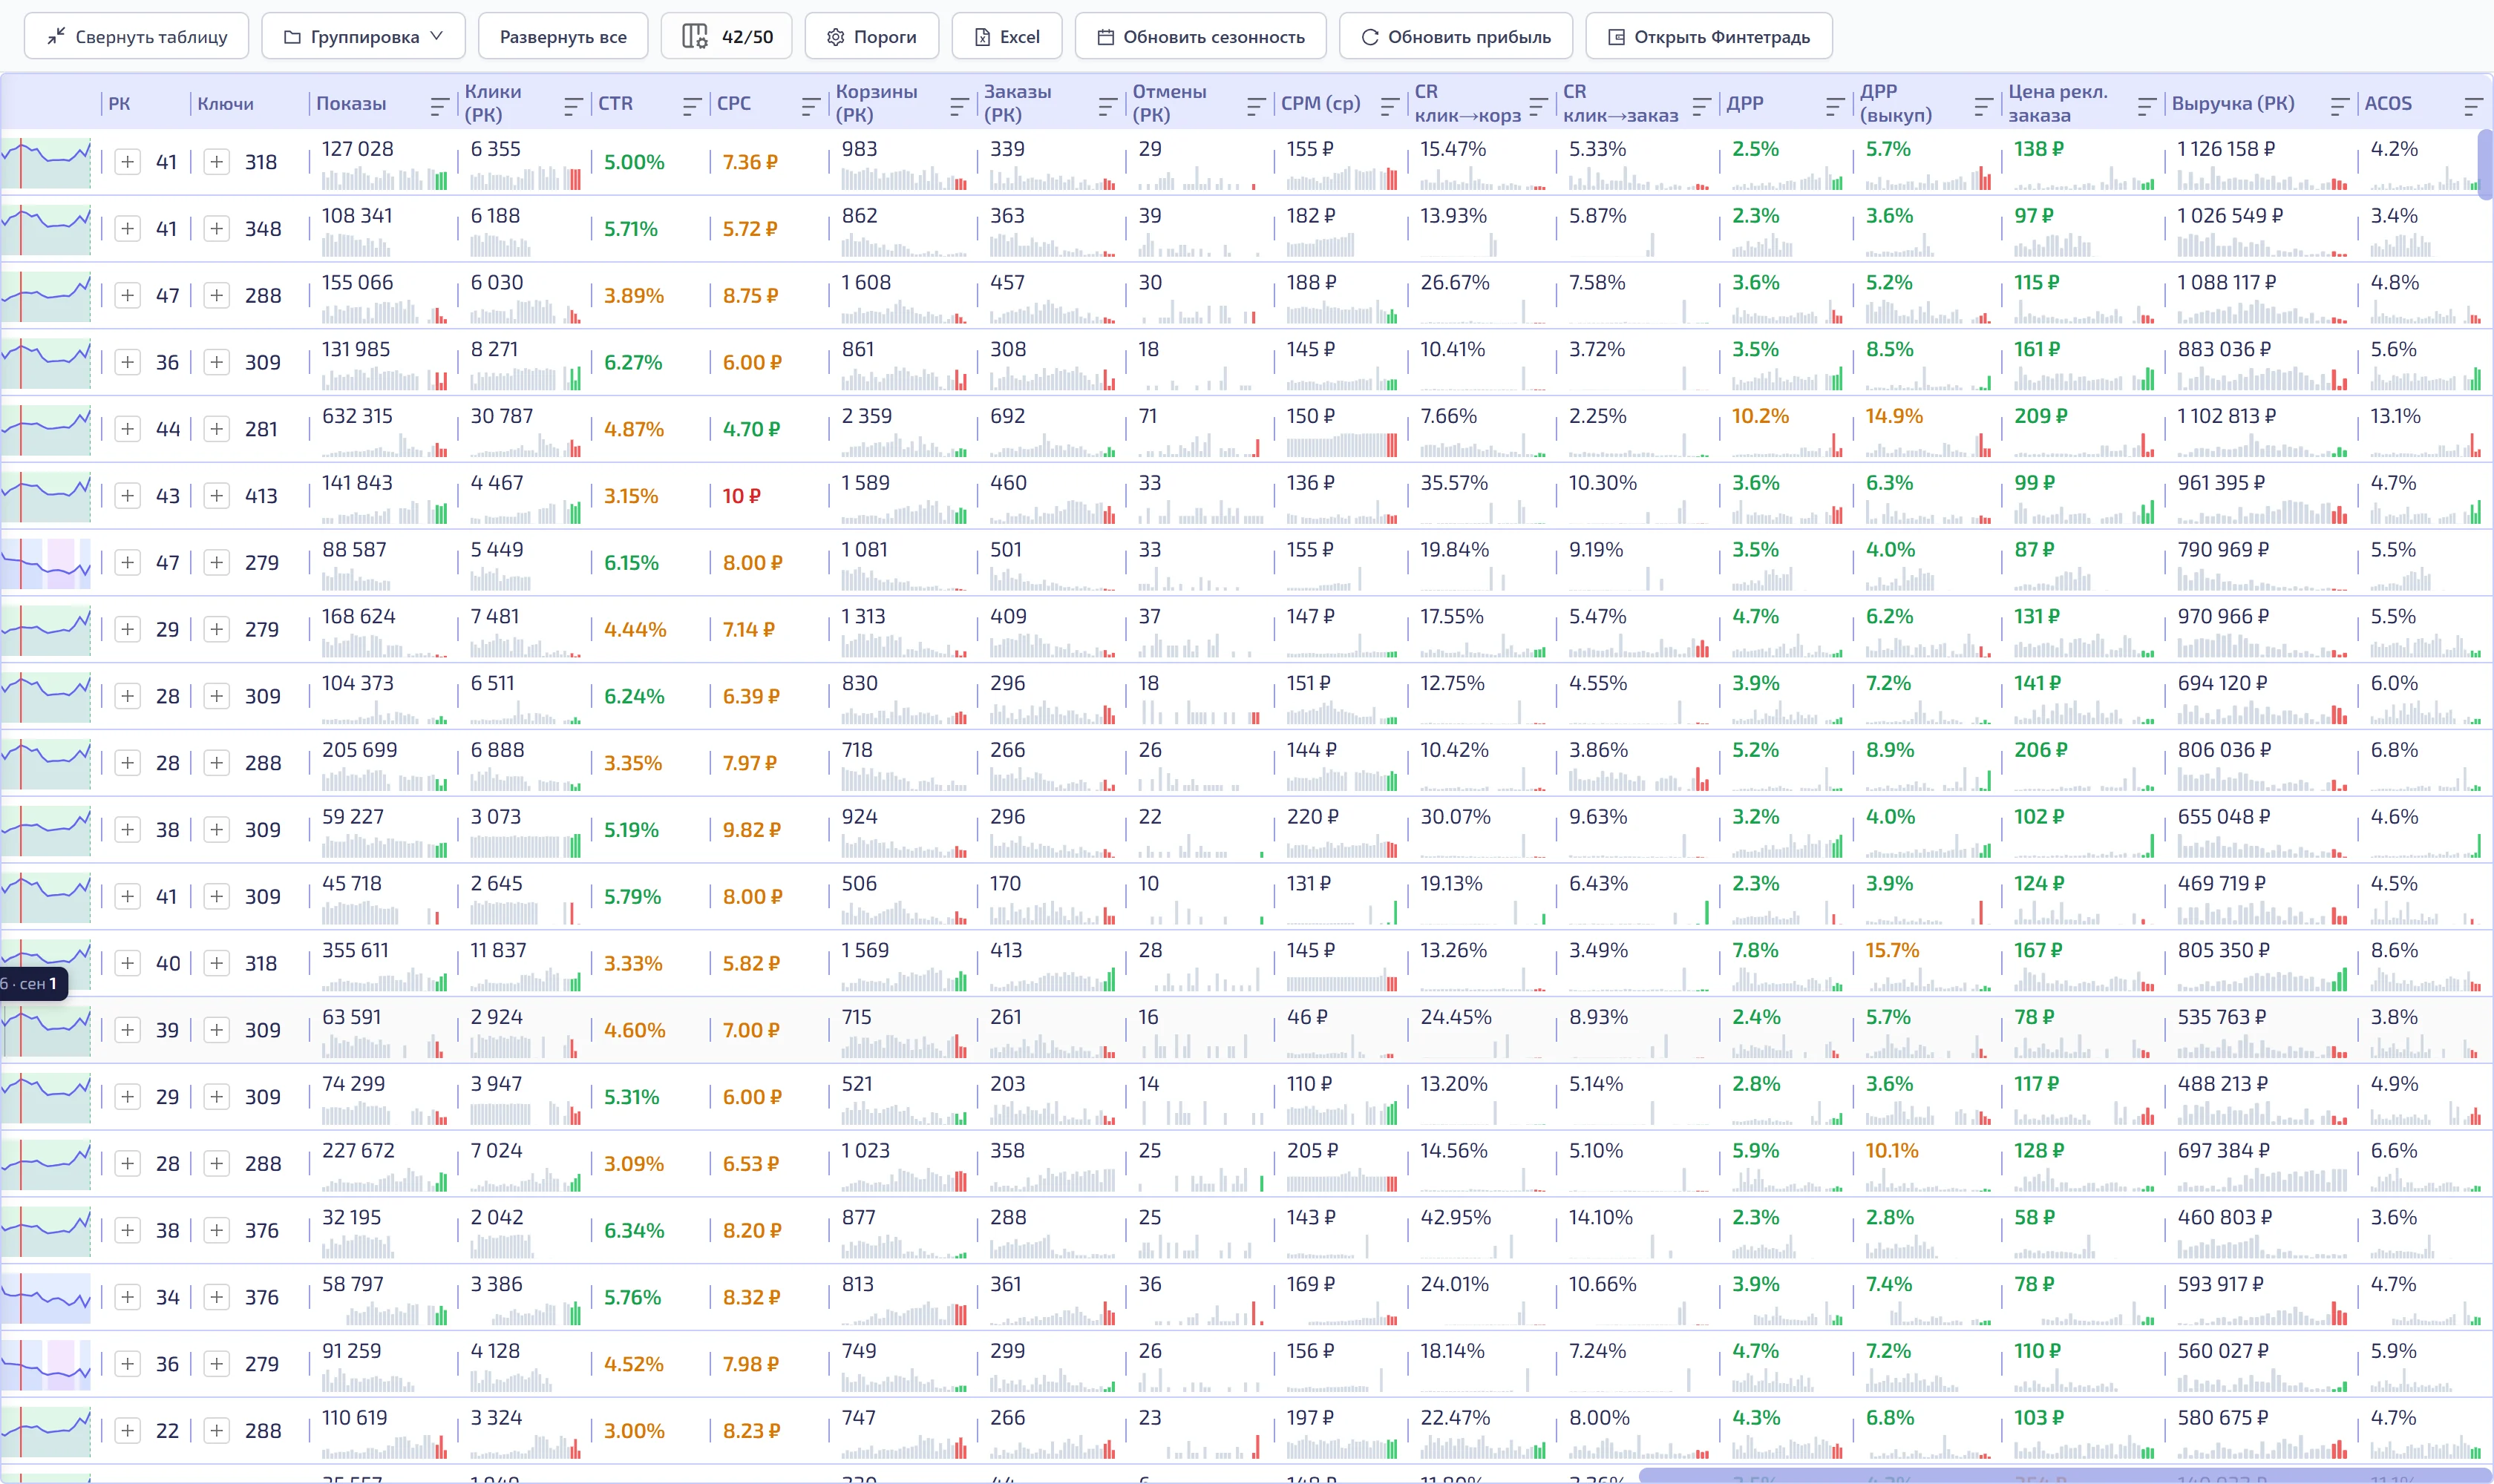Open the Группировка dropdown
The width and height of the screenshot is (2494, 1484).
coord(363,37)
